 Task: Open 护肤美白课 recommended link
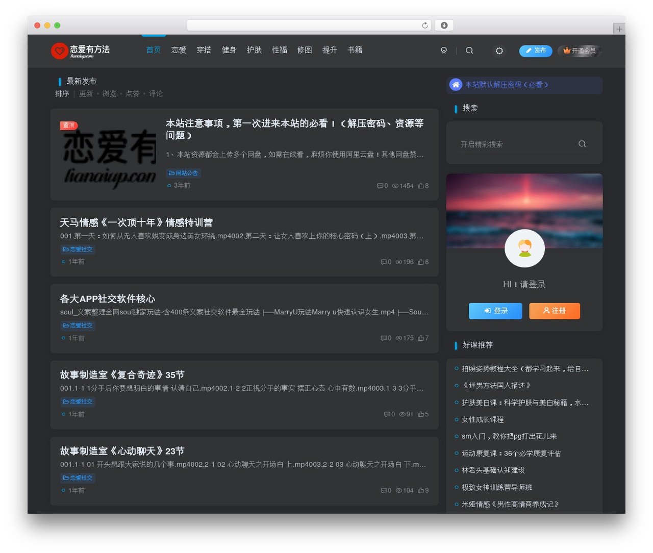point(525,403)
